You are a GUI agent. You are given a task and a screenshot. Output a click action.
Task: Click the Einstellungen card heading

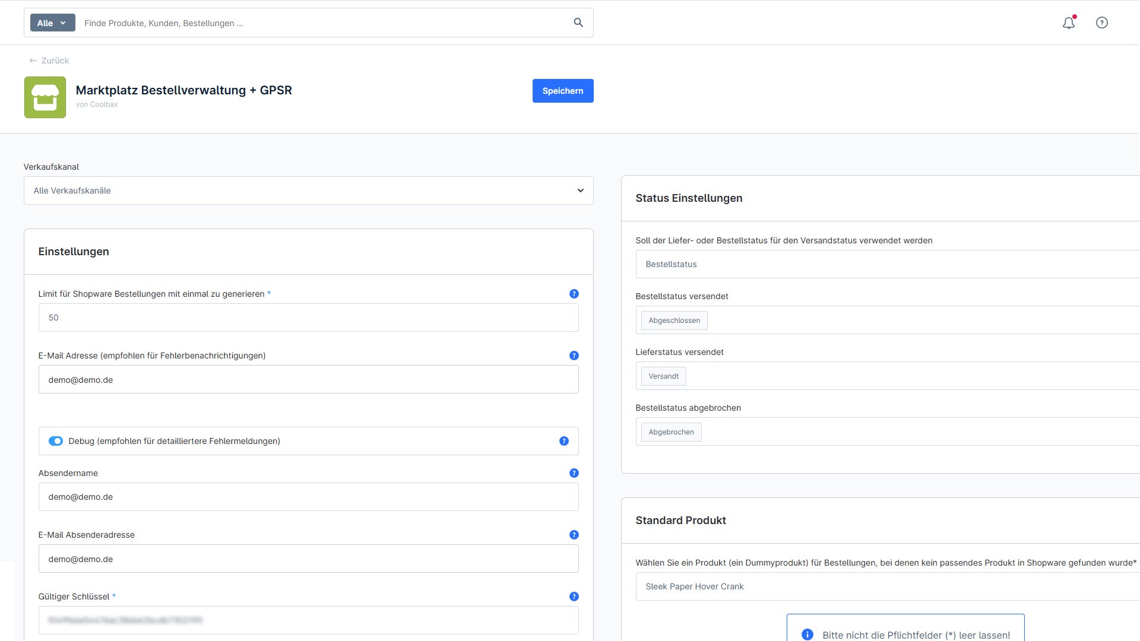click(x=74, y=252)
